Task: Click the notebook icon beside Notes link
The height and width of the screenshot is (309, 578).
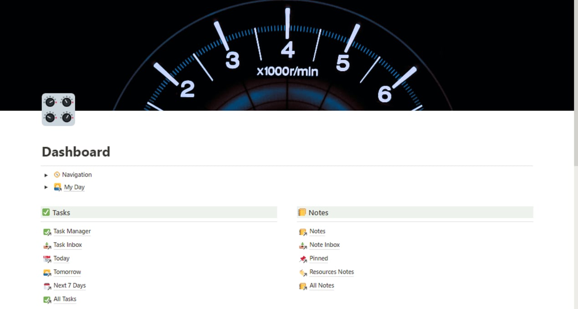Action: 303,232
